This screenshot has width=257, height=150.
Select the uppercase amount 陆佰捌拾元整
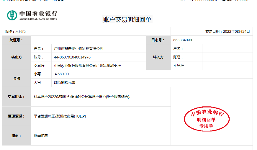tap(65, 83)
